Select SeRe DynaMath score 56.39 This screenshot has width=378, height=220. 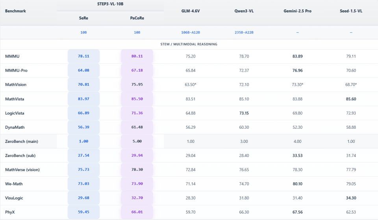[x=83, y=127]
